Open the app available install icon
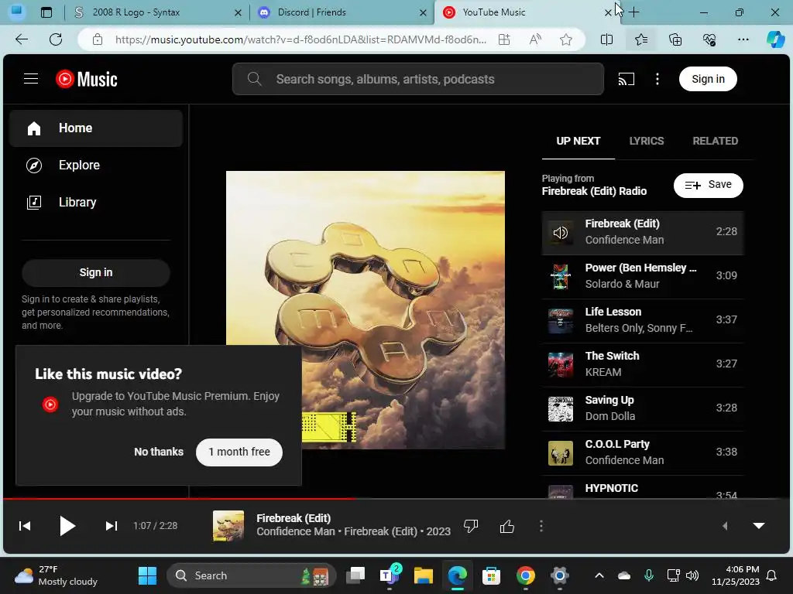Screen dimensions: 793x594 pyautogui.click(x=504, y=39)
